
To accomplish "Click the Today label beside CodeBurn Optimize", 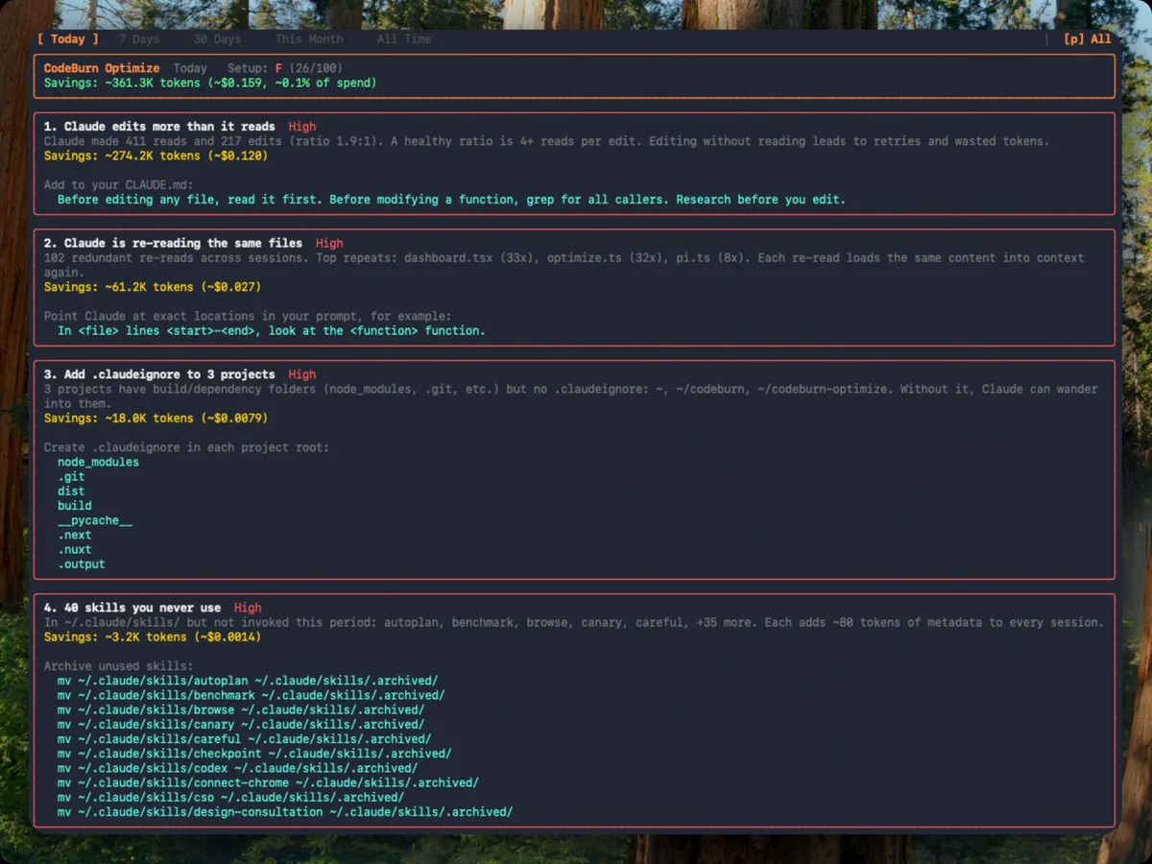I will point(189,68).
